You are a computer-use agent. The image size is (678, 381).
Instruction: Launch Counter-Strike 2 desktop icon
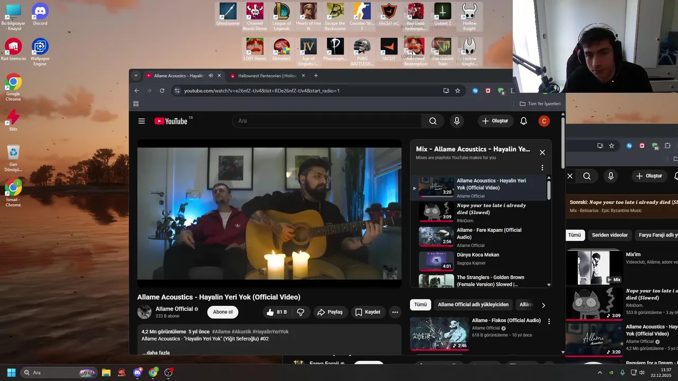pos(362,16)
